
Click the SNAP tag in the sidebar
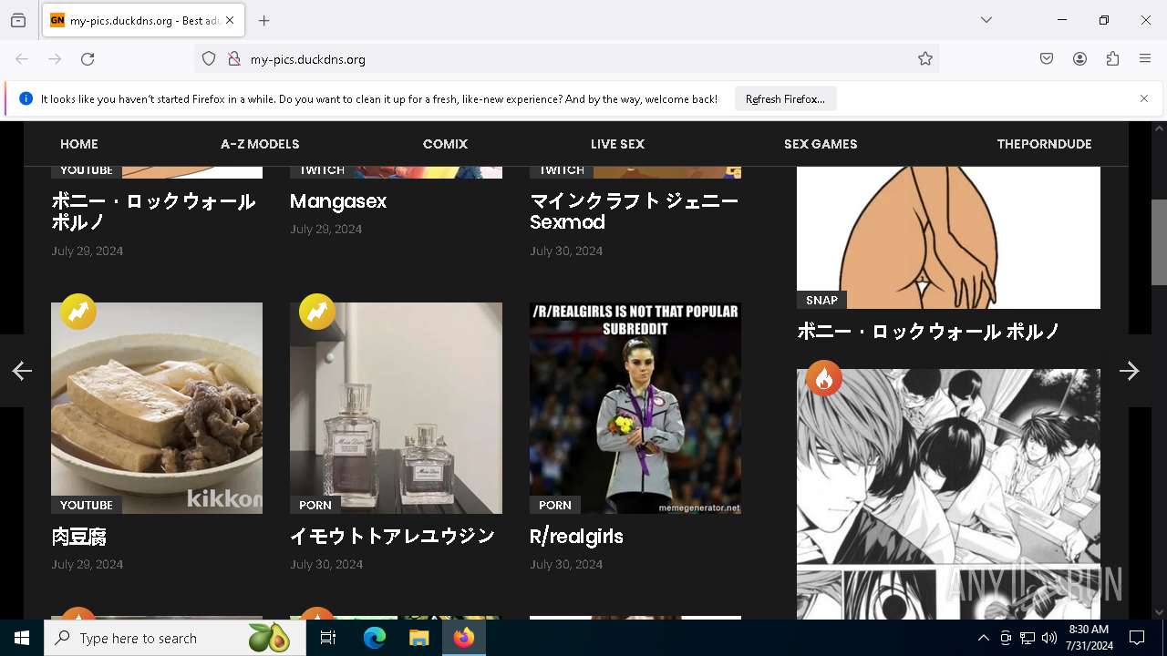point(821,300)
